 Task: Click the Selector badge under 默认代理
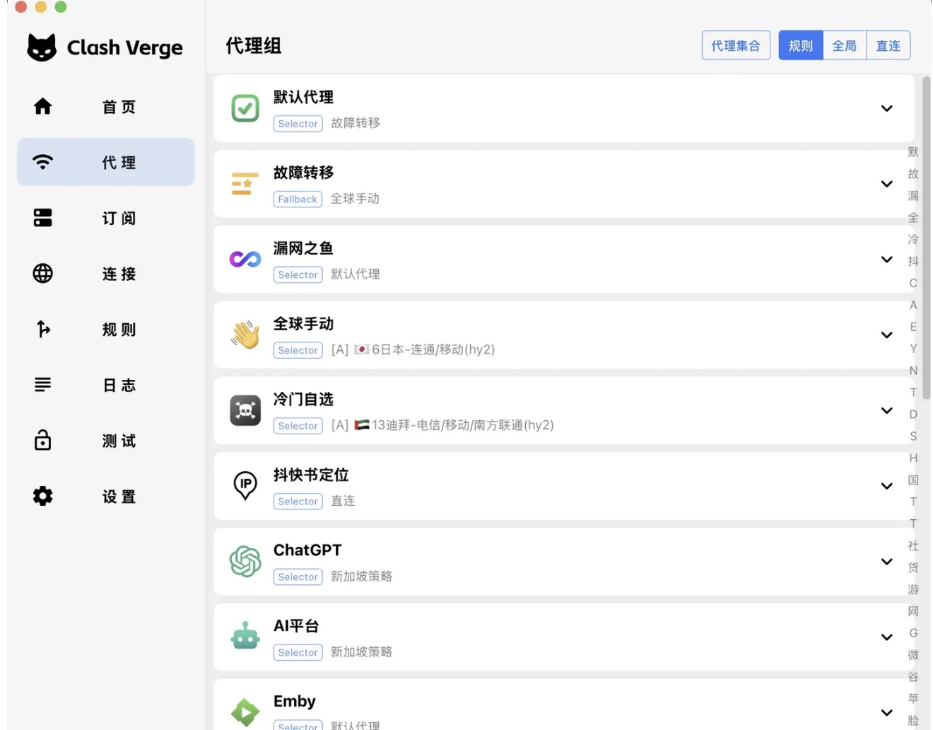298,124
